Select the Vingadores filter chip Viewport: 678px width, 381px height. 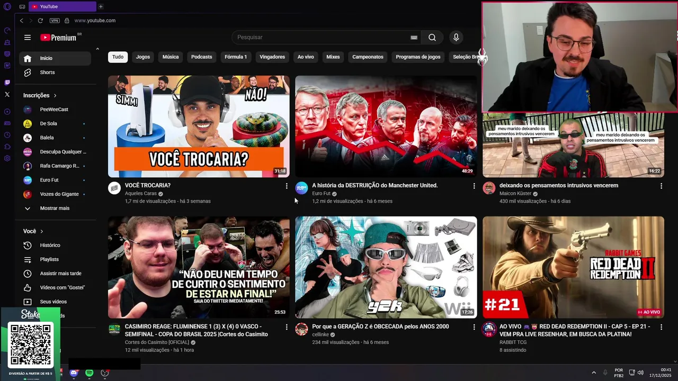click(272, 57)
